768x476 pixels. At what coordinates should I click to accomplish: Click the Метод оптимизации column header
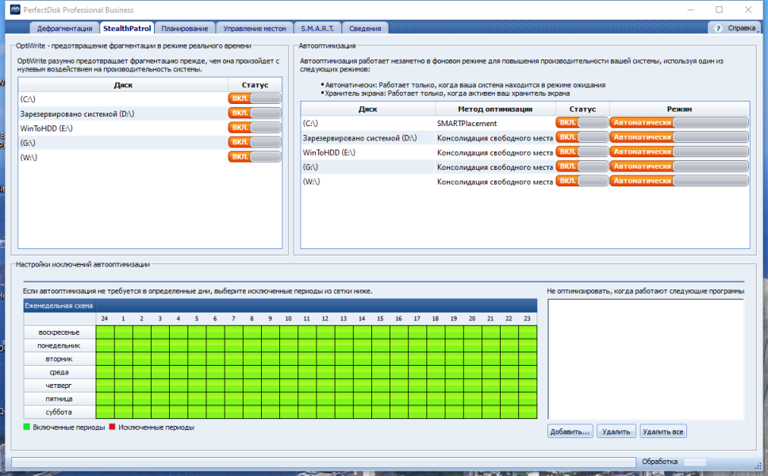[495, 109]
